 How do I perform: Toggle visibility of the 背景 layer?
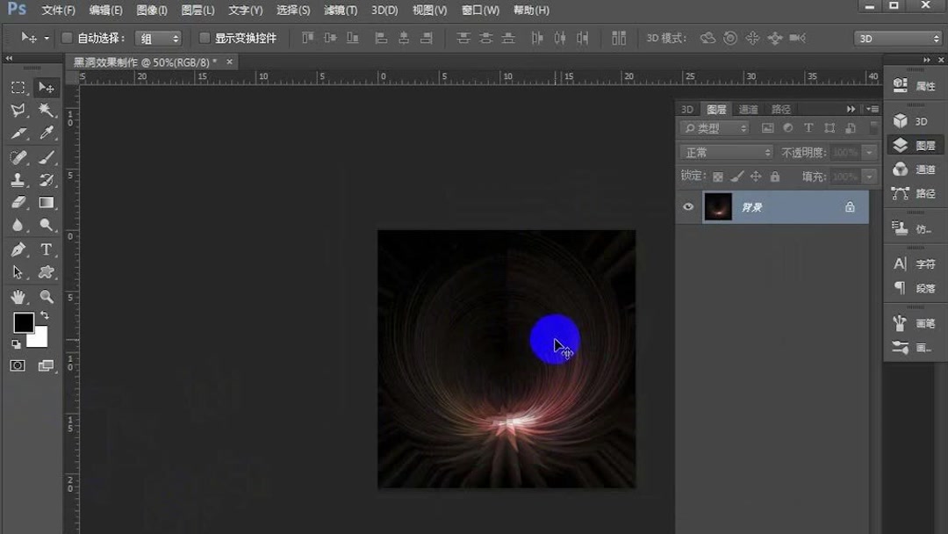(688, 206)
